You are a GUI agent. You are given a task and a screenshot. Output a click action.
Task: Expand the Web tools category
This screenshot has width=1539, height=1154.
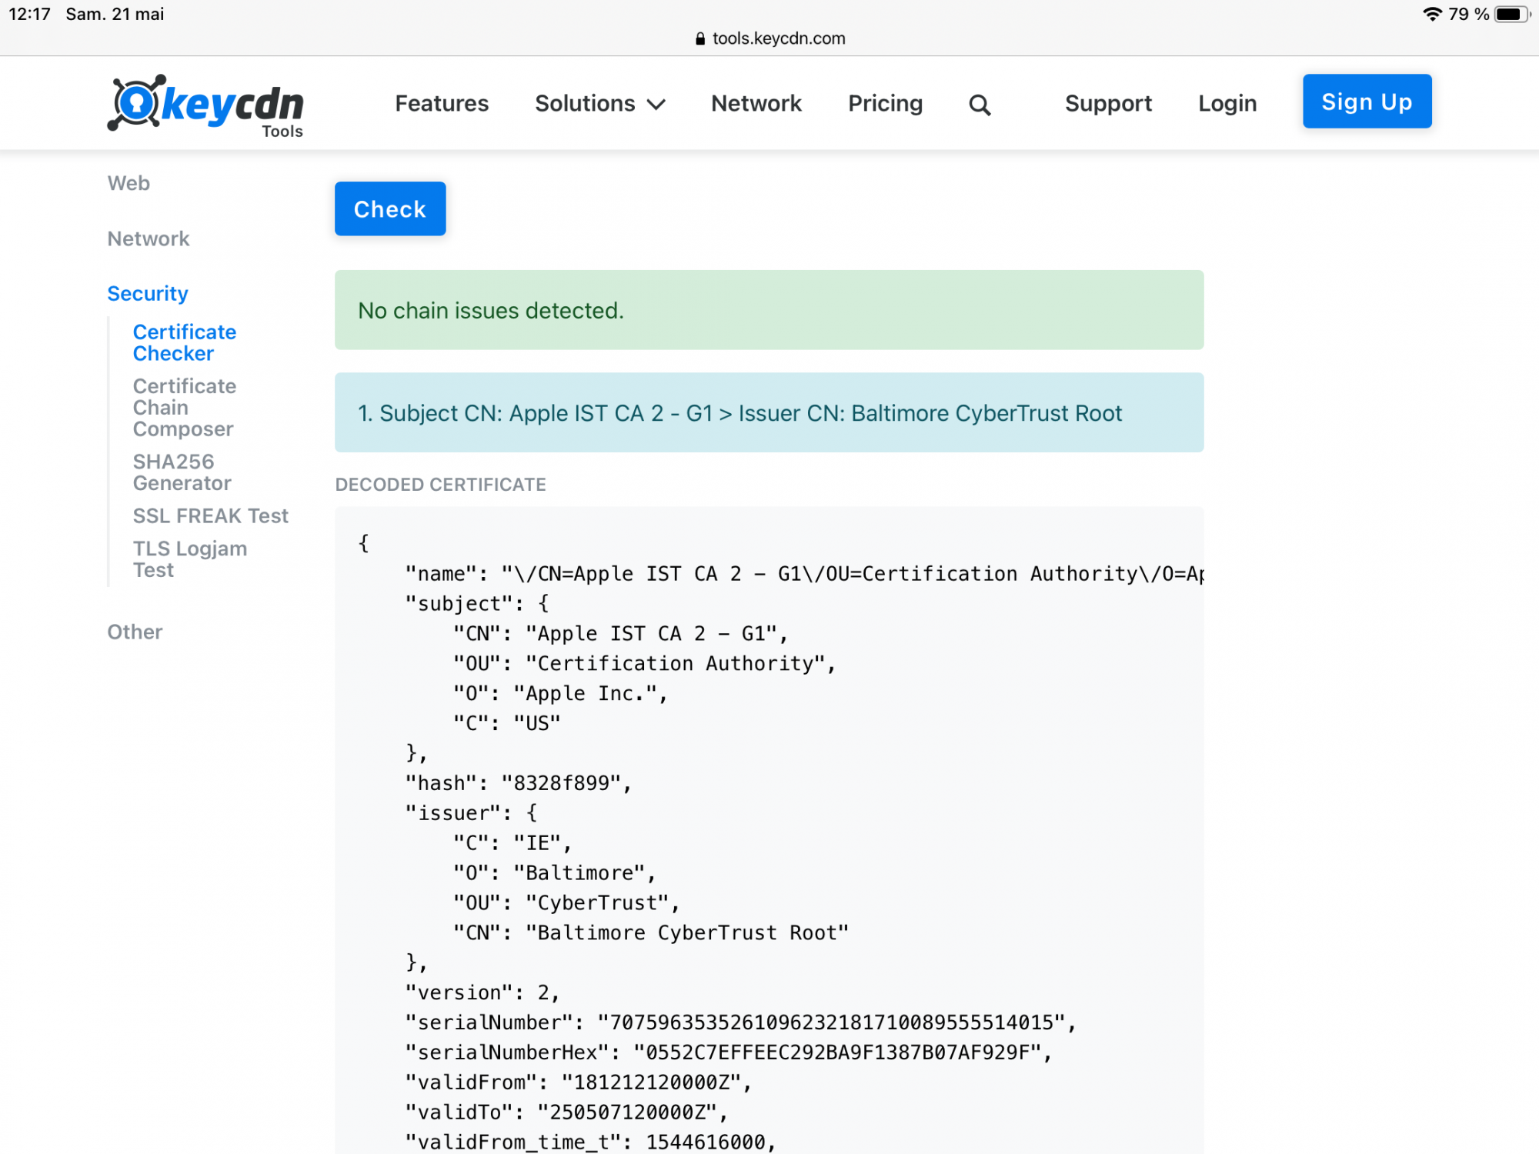(129, 183)
